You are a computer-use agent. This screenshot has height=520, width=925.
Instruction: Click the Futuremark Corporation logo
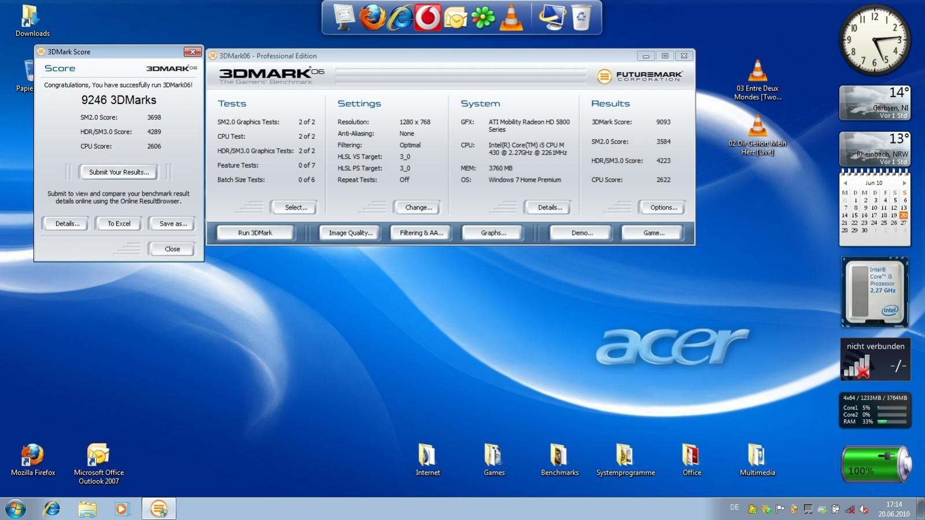pyautogui.click(x=640, y=76)
